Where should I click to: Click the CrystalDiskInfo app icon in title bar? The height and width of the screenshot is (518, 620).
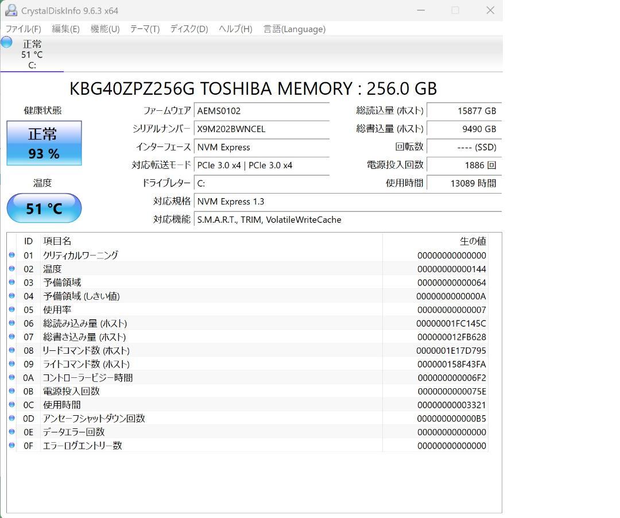point(11,10)
